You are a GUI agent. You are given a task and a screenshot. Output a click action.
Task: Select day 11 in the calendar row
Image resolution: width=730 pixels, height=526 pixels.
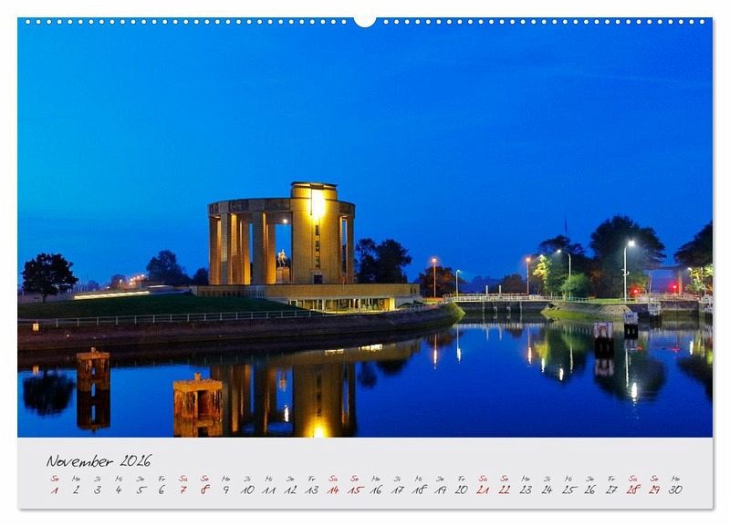(x=268, y=490)
